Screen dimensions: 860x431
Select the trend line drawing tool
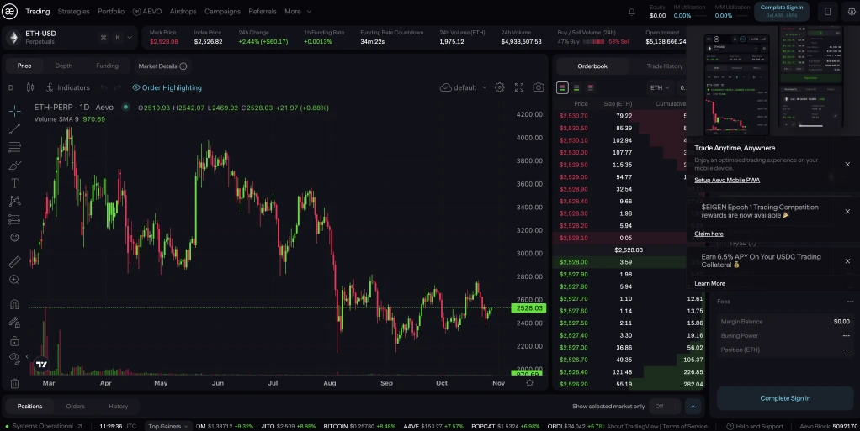click(x=15, y=129)
